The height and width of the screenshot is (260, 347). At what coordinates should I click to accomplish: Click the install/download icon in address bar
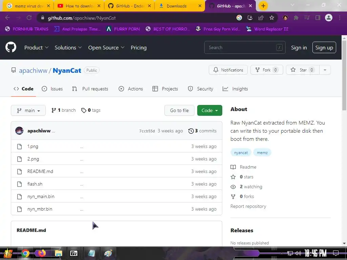tap(250, 18)
